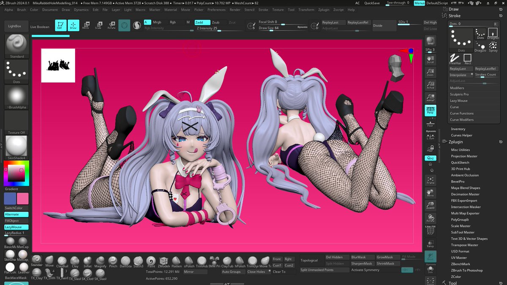Open the BrushAlpha thumbnail picker
Image resolution: width=507 pixels, height=285 pixels.
coord(17,98)
